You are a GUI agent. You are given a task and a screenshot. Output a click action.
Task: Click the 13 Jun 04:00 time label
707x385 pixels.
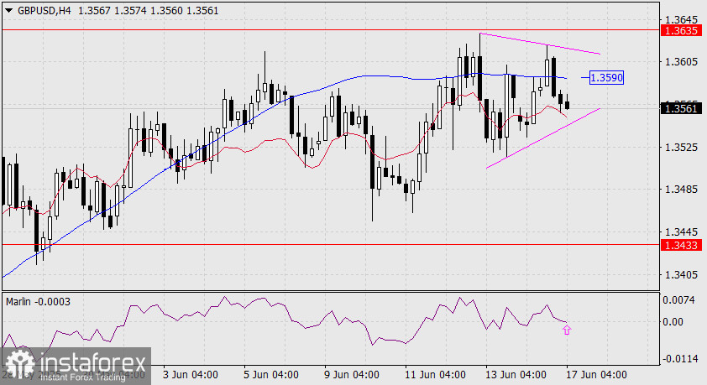click(x=516, y=375)
